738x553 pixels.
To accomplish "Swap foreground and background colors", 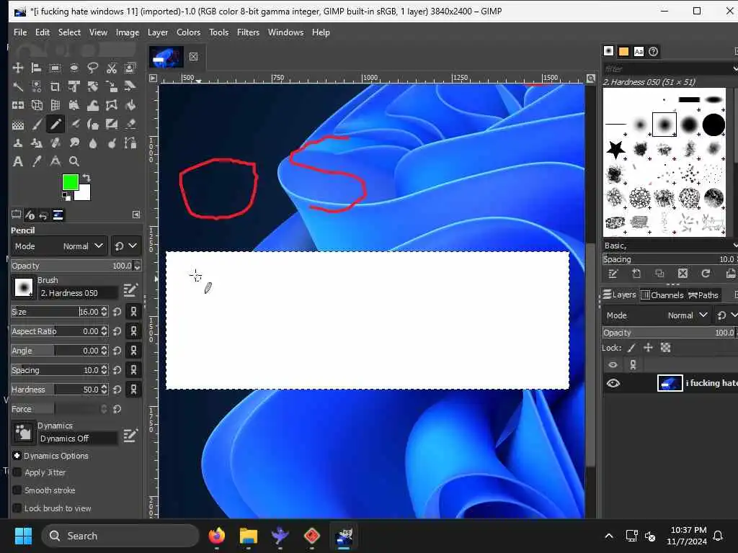I will [x=86, y=178].
